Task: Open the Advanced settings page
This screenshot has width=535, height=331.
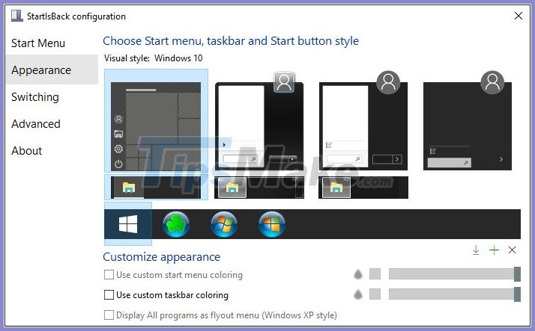Action: [36, 124]
